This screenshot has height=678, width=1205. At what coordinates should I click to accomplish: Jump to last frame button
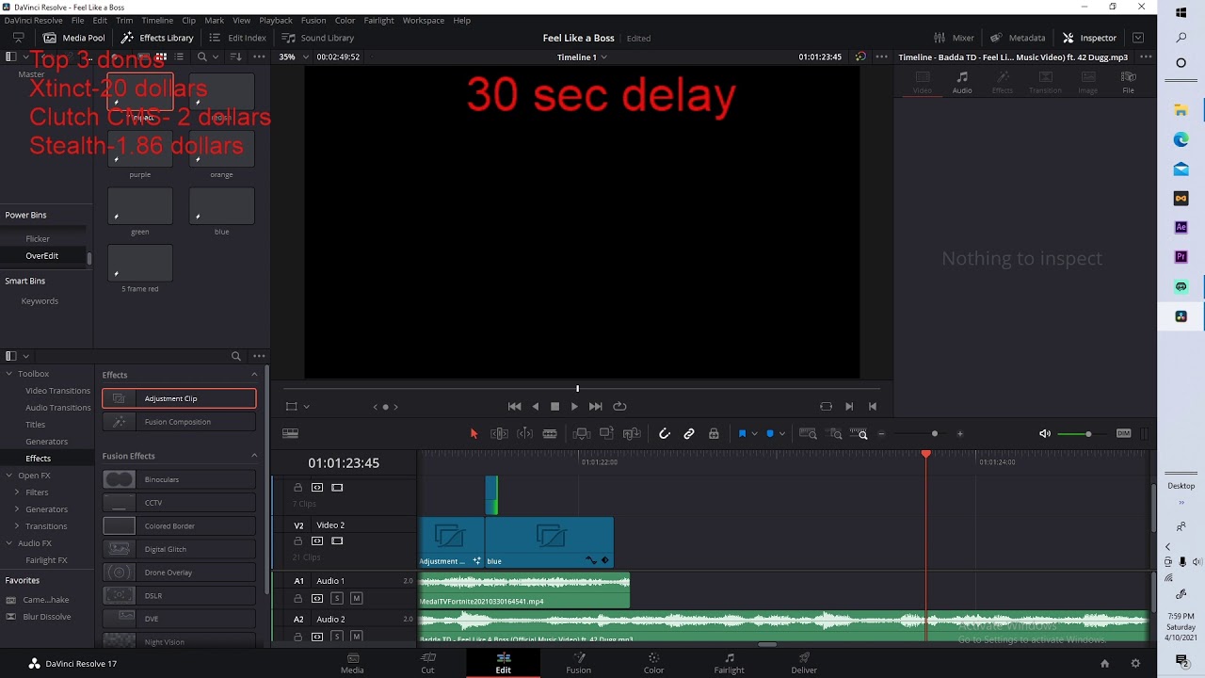pyautogui.click(x=595, y=407)
